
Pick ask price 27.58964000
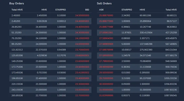click(x=106, y=38)
